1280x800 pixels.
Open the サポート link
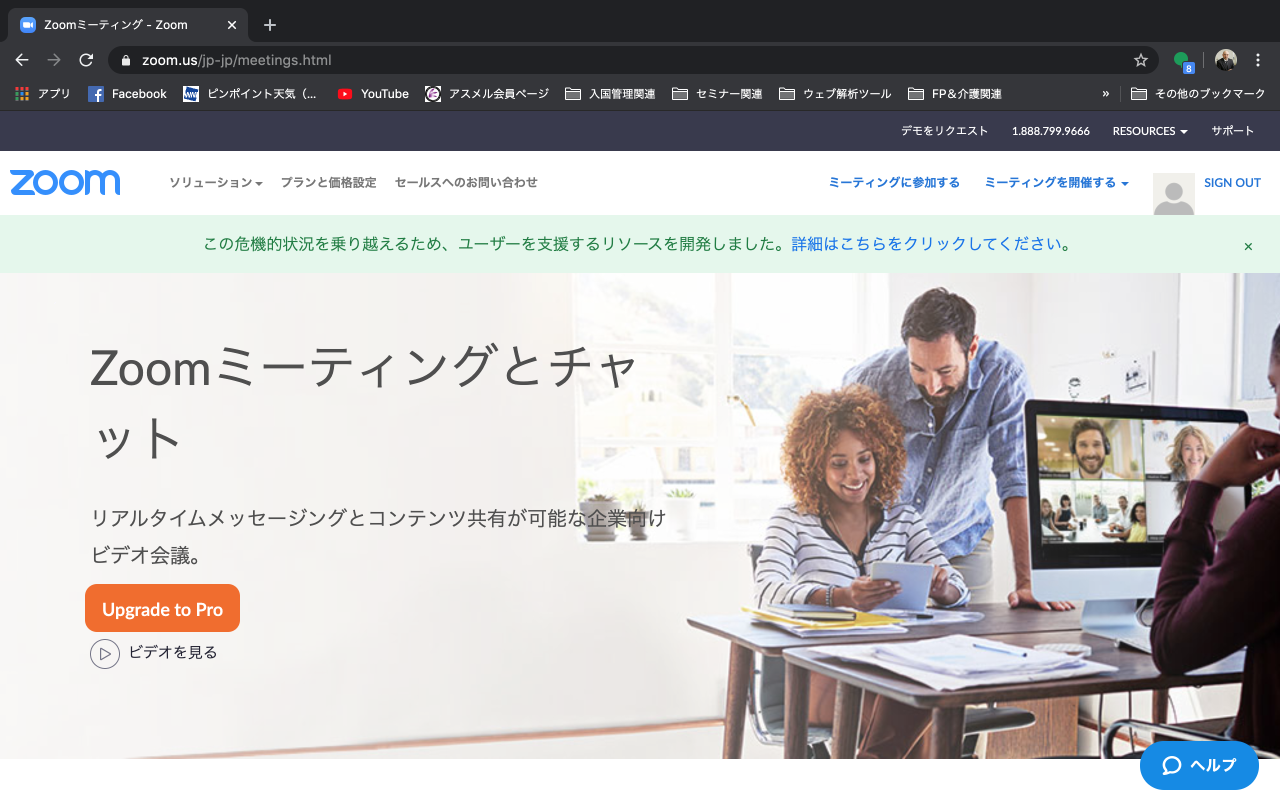point(1232,130)
